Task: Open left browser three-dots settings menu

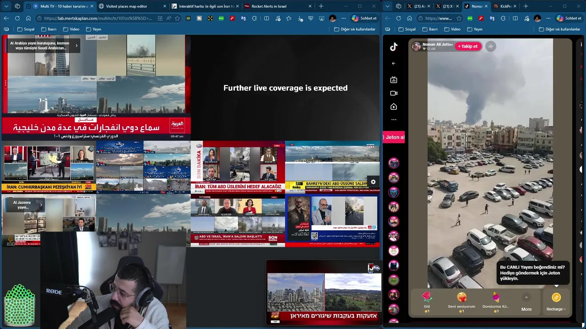Action: (x=343, y=18)
